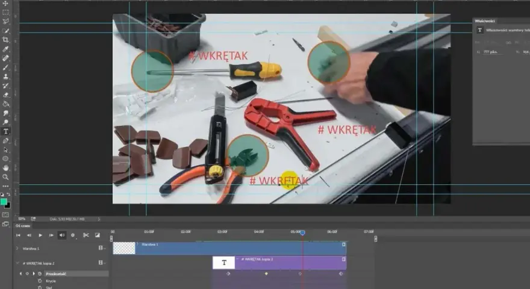Select the Eraser tool
The width and height of the screenshot is (530, 289).
point(5,95)
